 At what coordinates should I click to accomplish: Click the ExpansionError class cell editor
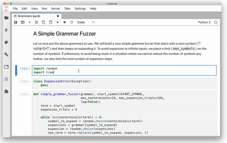tap(124, 83)
